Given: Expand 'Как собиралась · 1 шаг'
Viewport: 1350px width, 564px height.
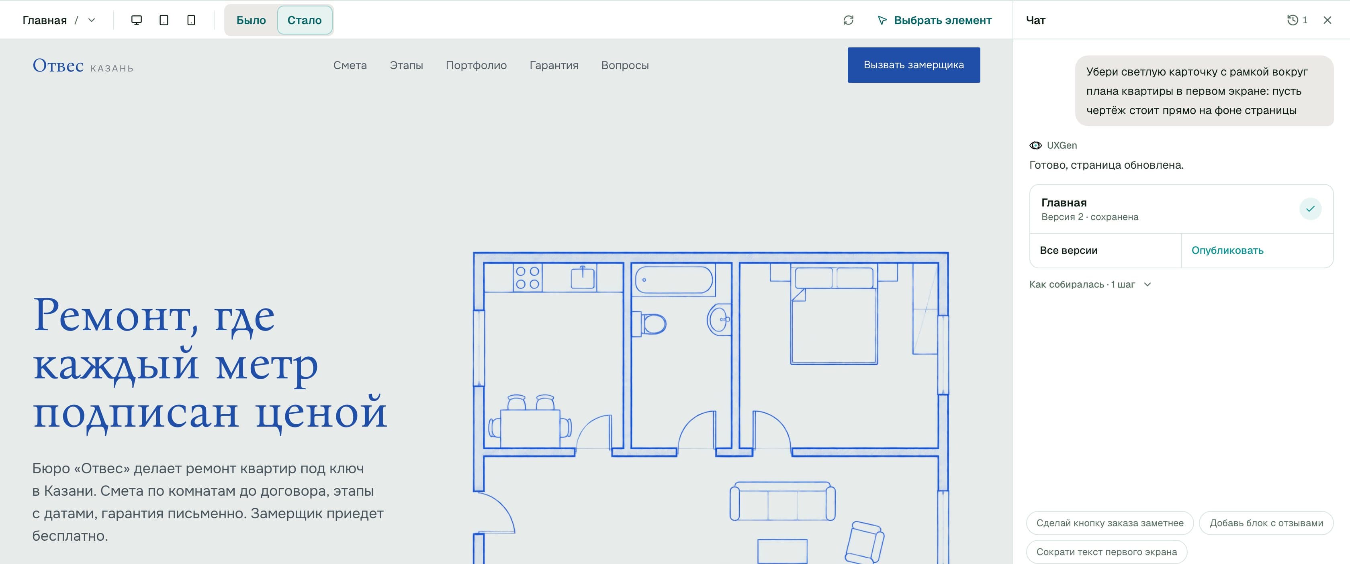Looking at the screenshot, I should [x=1090, y=284].
